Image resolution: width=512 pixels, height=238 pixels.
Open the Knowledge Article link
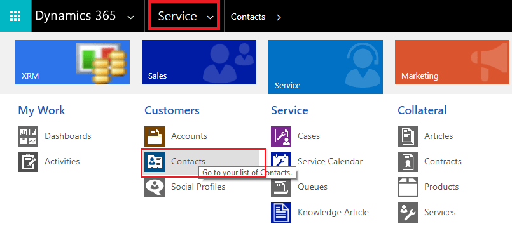pyautogui.click(x=333, y=212)
